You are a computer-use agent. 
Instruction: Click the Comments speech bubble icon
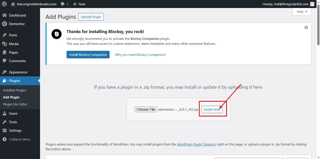tap(5, 61)
